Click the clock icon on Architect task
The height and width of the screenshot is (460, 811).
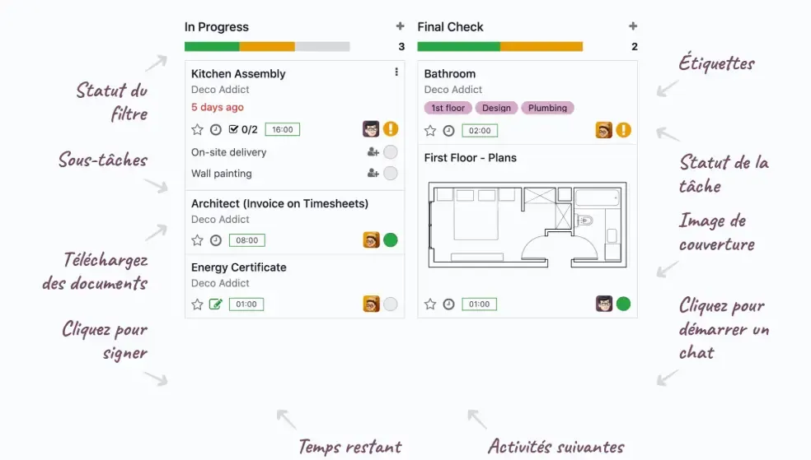pyautogui.click(x=216, y=240)
